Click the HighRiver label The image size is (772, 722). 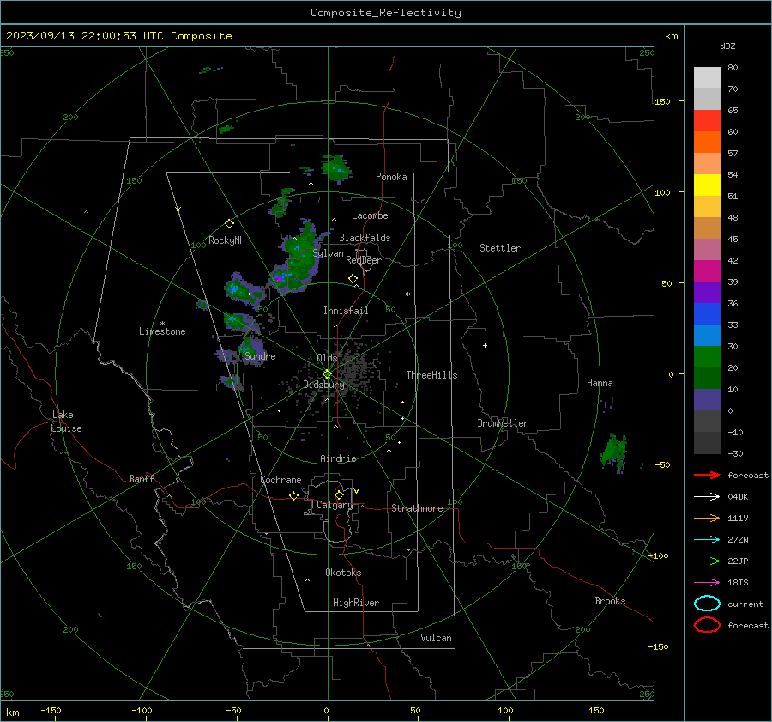pos(356,603)
